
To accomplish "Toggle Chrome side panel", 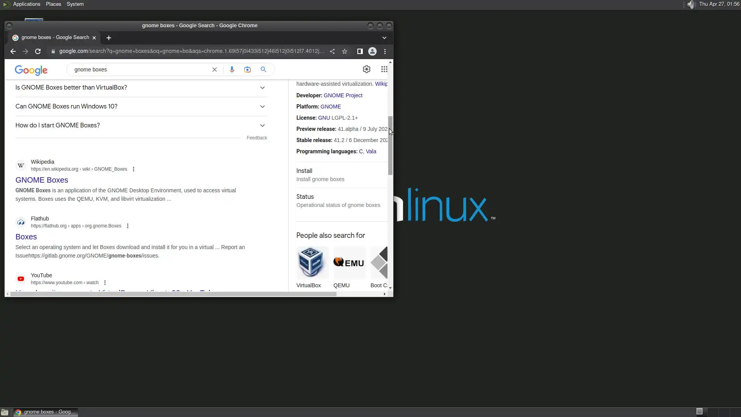I will tap(360, 51).
